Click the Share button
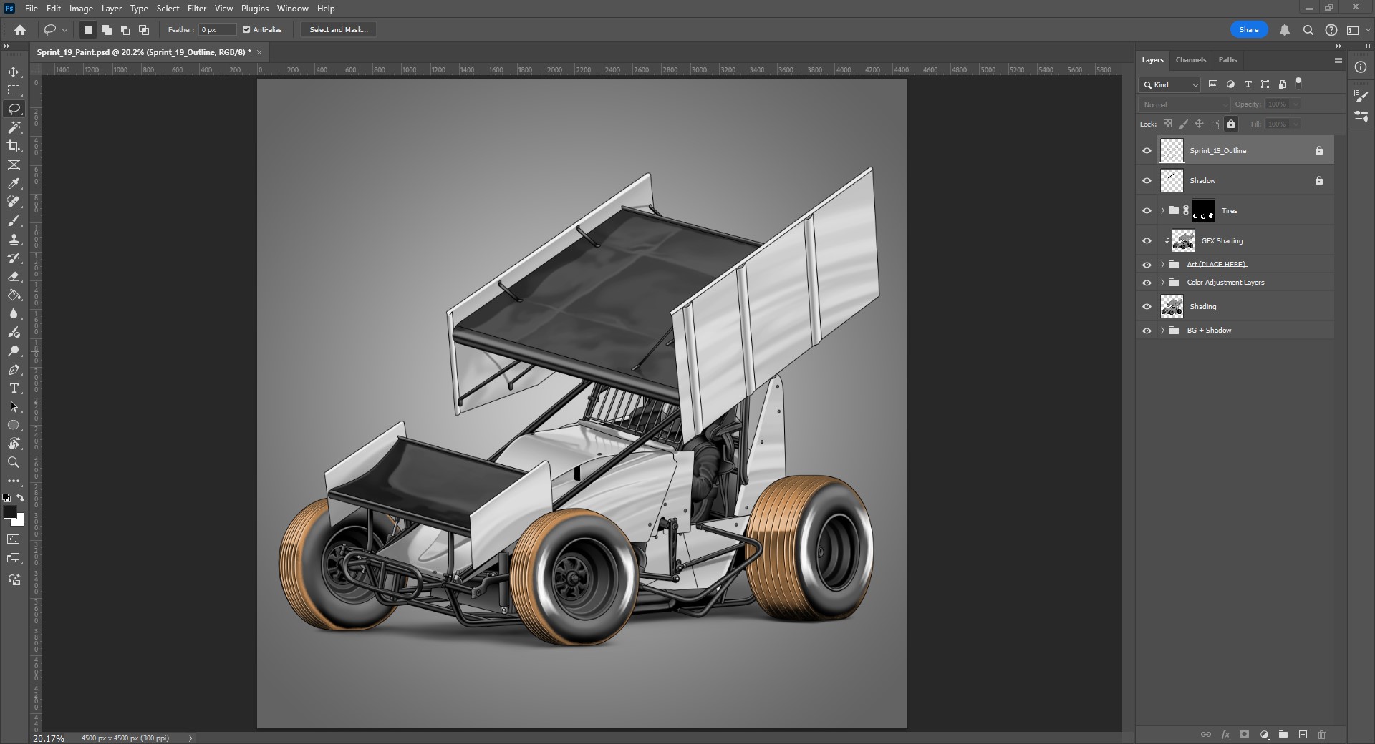 tap(1248, 30)
